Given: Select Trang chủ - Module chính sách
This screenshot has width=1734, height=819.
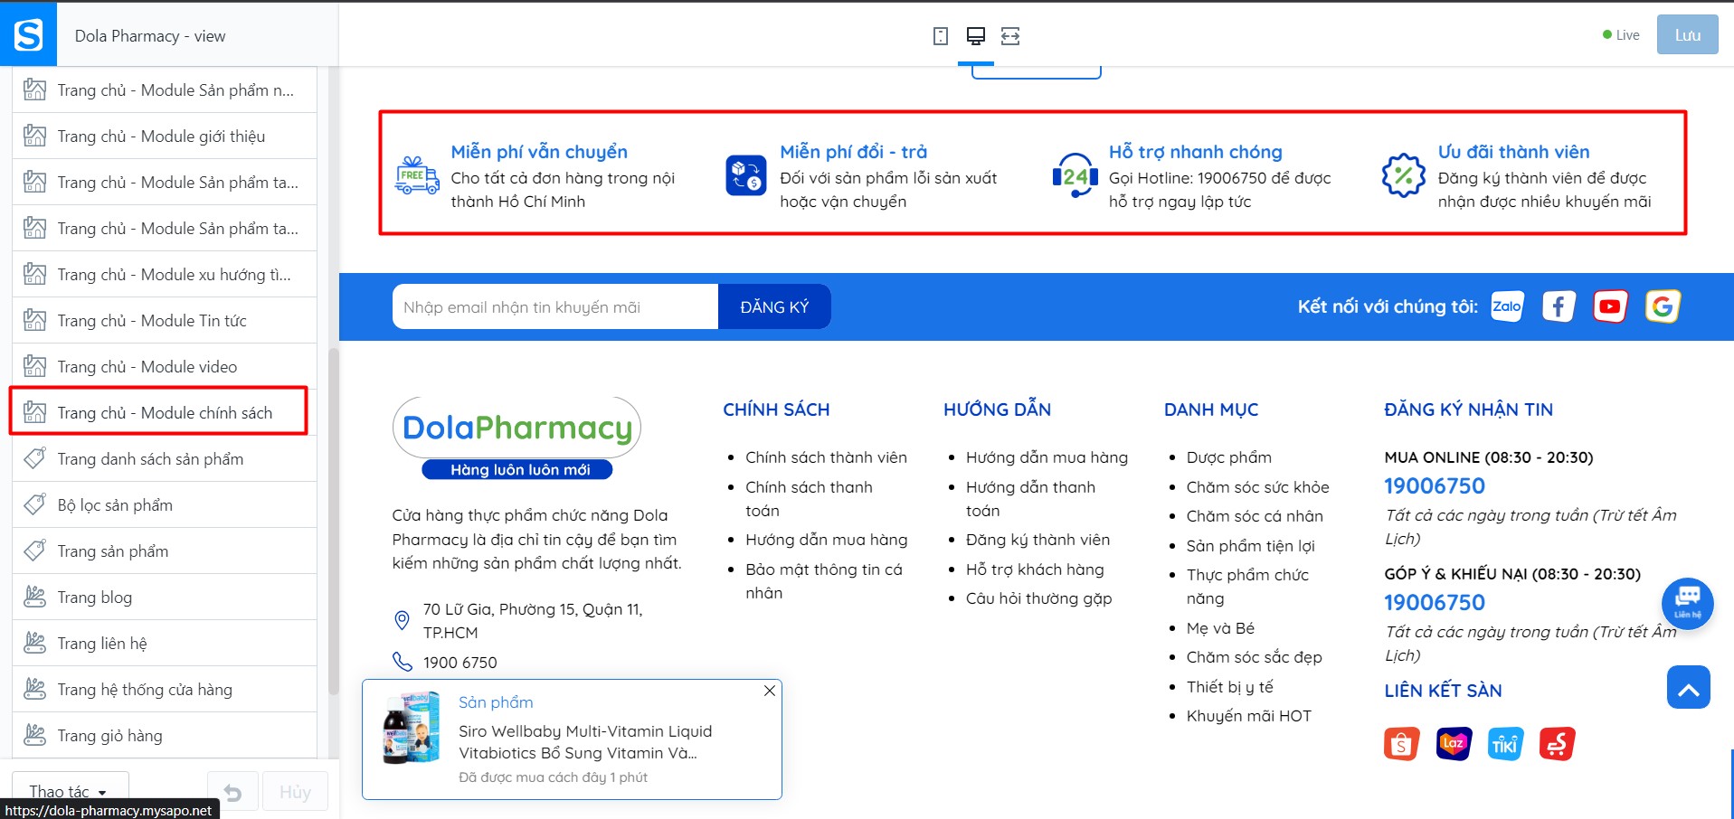Looking at the screenshot, I should click(165, 412).
